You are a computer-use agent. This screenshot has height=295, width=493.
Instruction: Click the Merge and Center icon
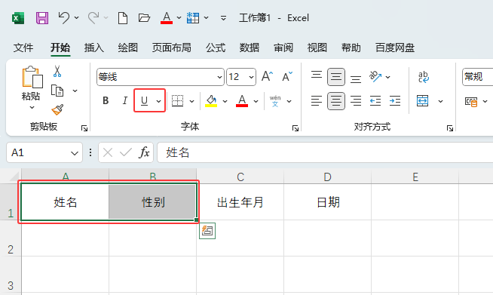tap(423, 101)
